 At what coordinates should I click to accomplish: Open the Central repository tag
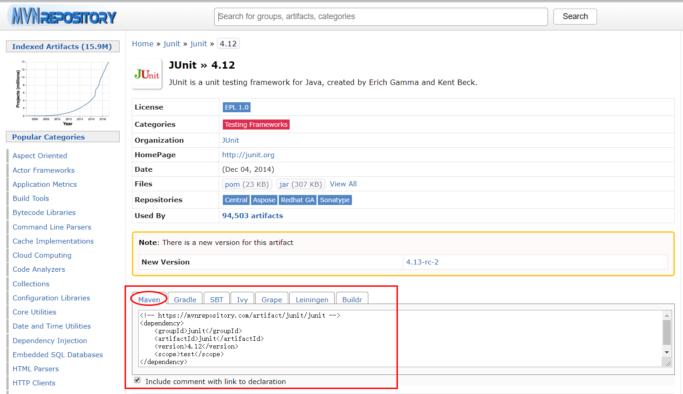point(236,200)
